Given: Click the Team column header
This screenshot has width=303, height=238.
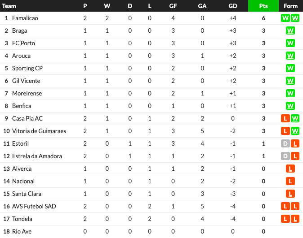Looking at the screenshot, I should (x=9, y=6).
